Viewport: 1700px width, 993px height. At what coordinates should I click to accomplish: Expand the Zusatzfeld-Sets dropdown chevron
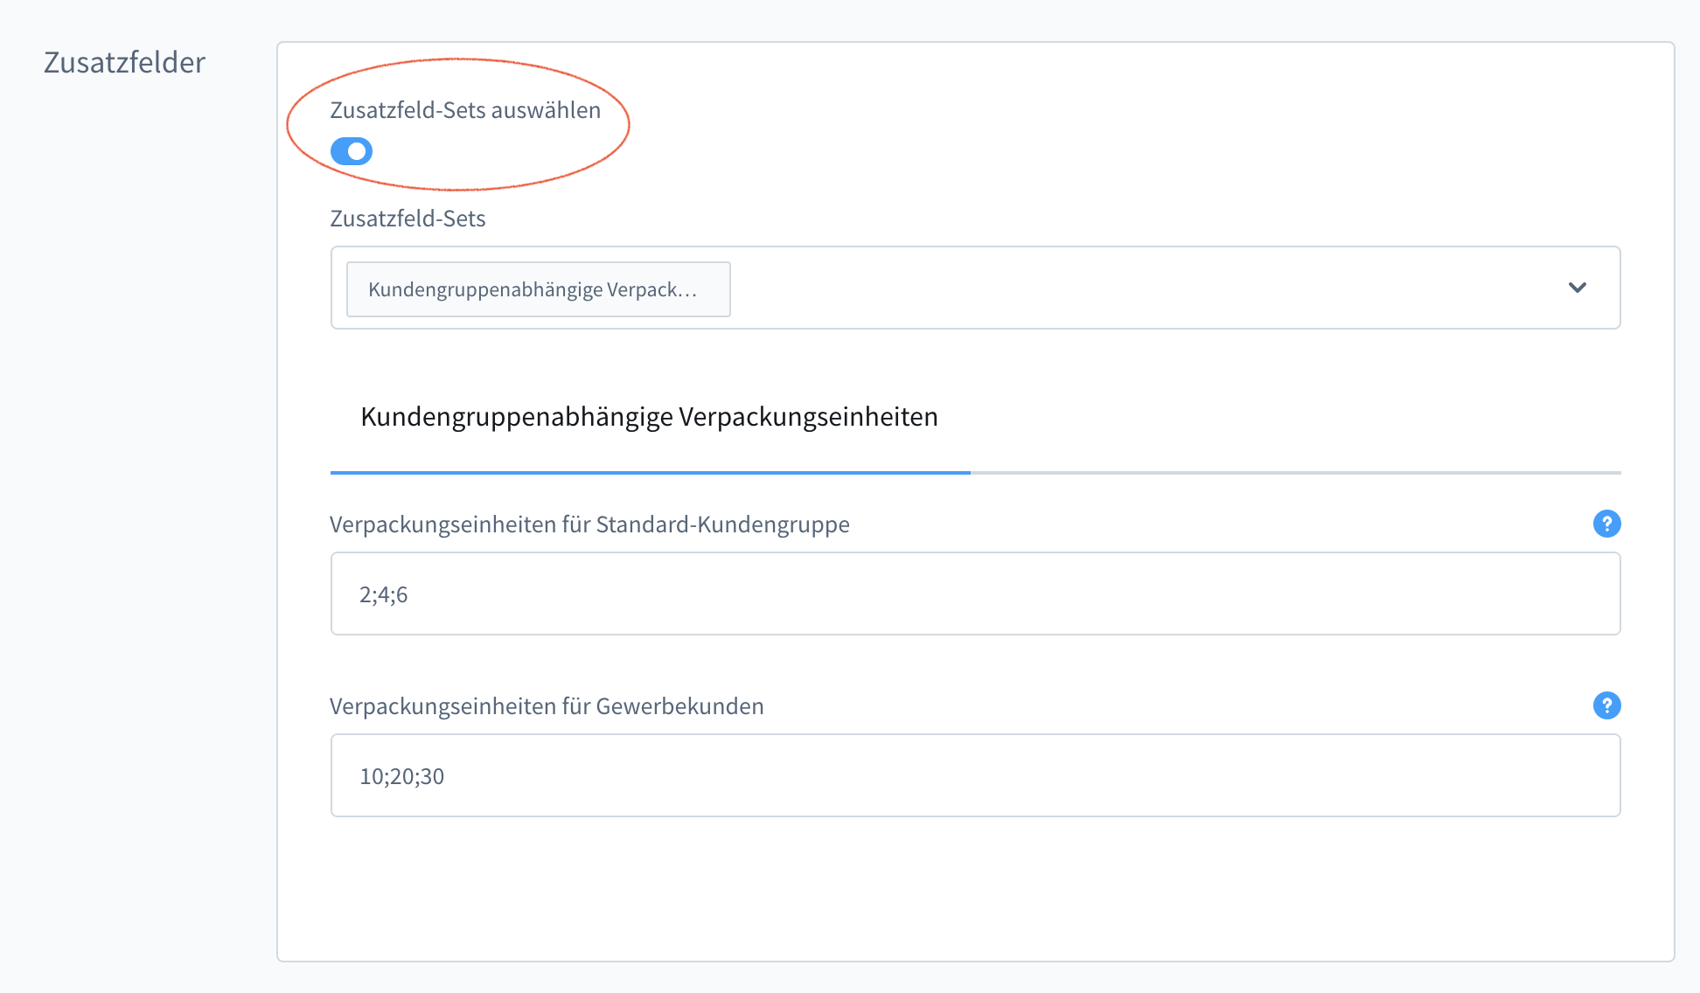pos(1577,288)
